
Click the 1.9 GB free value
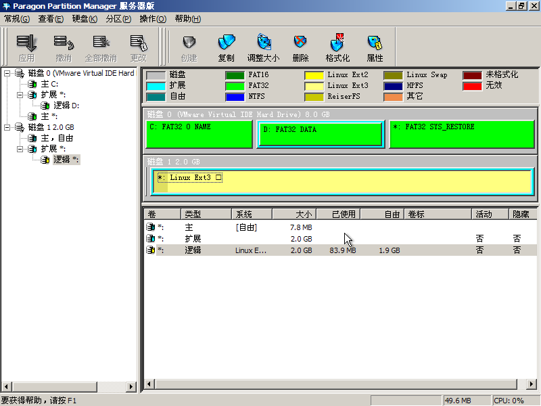click(390, 250)
